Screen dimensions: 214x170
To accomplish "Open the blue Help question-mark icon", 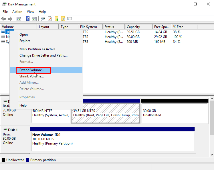I will tap(27, 19).
